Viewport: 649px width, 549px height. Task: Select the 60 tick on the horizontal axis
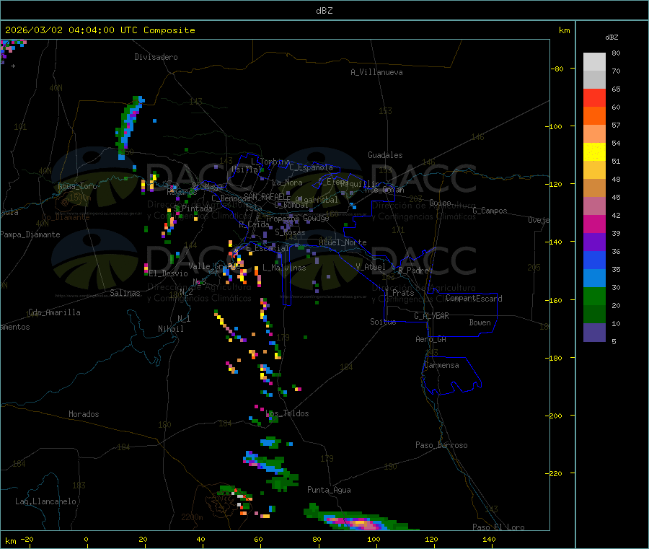coord(258,539)
